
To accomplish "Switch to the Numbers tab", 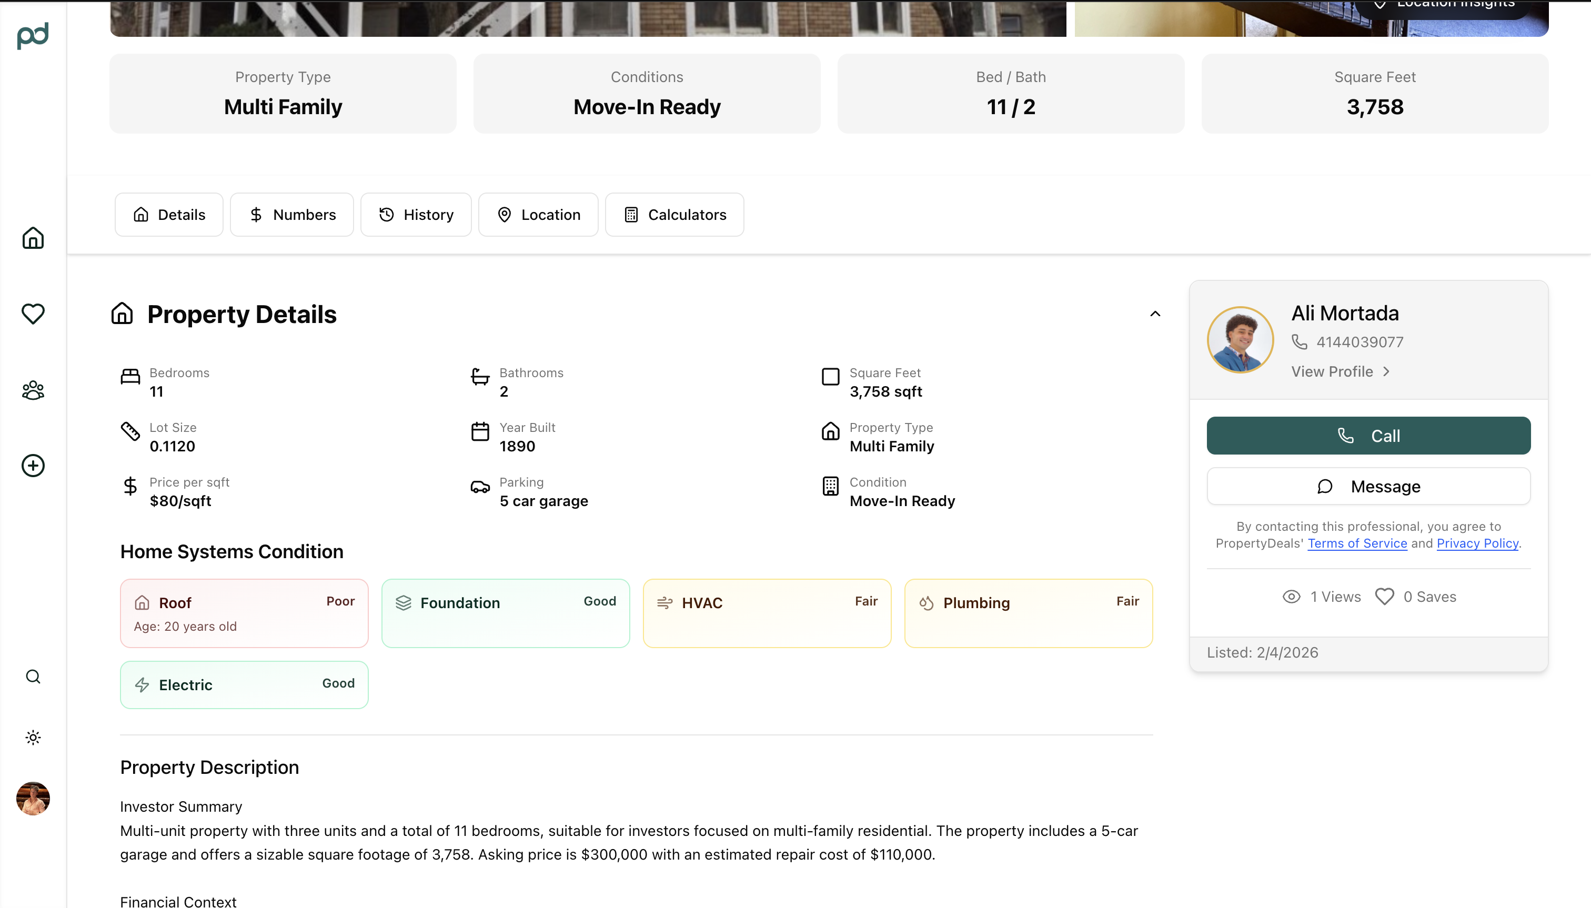I will pos(292,215).
